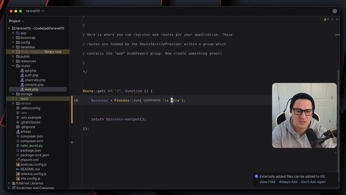Image resolution: width=346 pixels, height=195 pixels.
Task: Select the External Libraries icon
Action: [14, 183]
